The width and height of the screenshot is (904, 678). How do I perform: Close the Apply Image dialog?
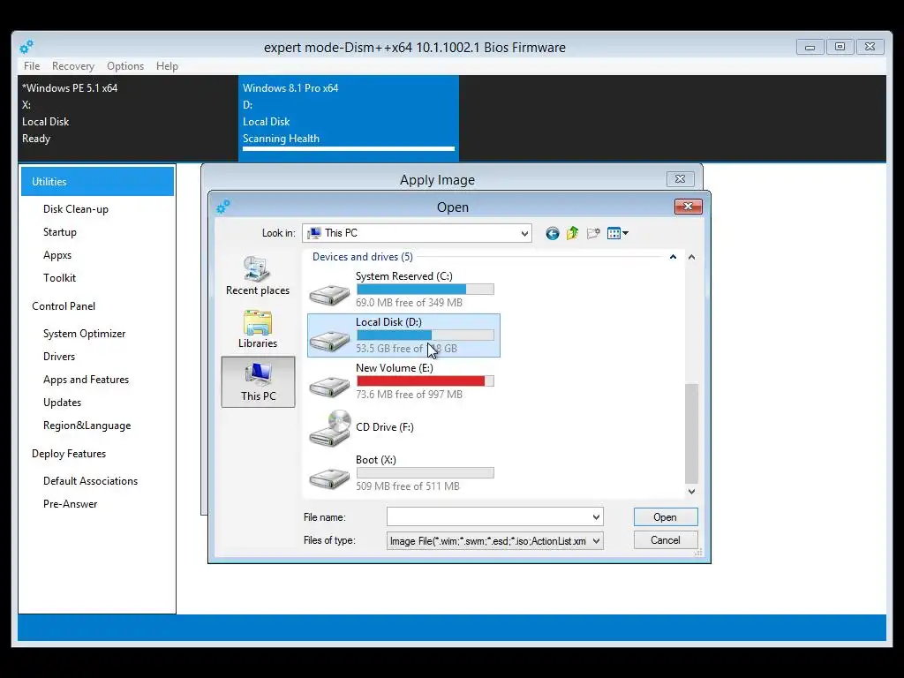pyautogui.click(x=681, y=178)
